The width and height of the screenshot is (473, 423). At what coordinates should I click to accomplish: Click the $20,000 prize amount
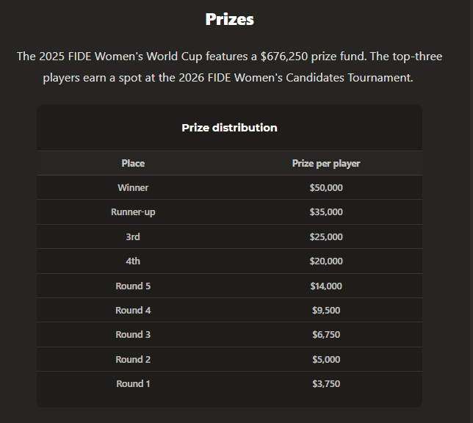pyautogui.click(x=326, y=261)
